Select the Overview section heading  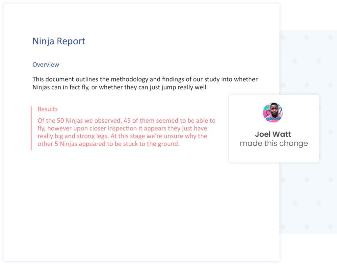[x=46, y=64]
